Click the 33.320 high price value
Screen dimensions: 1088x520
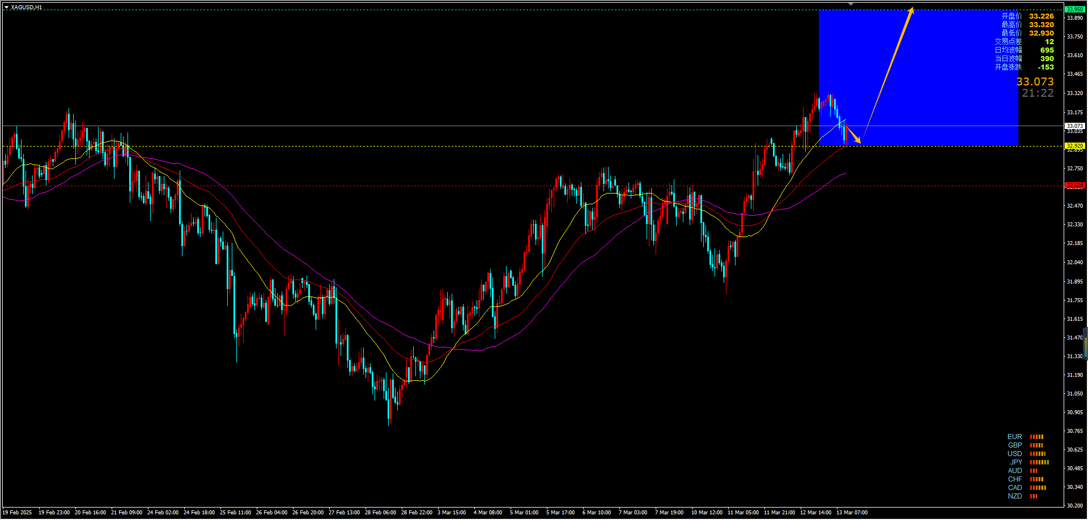pos(1042,25)
